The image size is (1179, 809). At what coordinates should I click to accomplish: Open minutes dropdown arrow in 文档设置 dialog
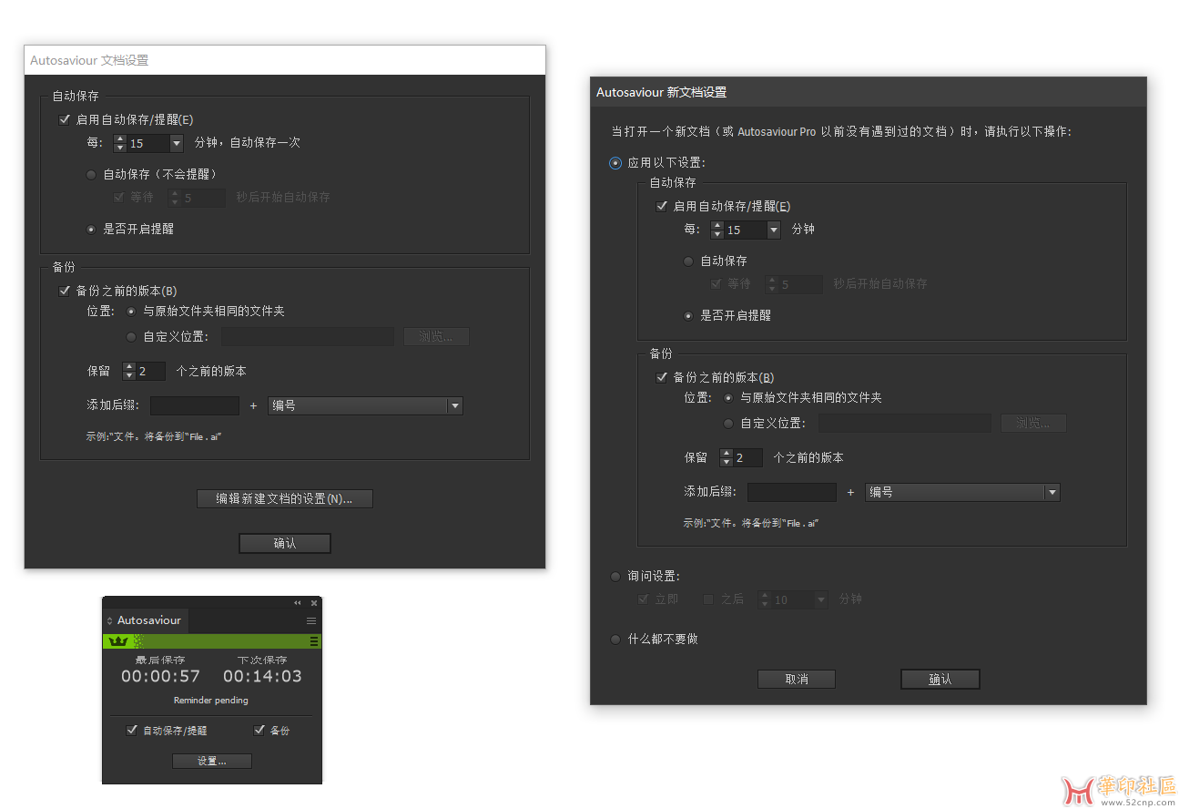(x=177, y=143)
